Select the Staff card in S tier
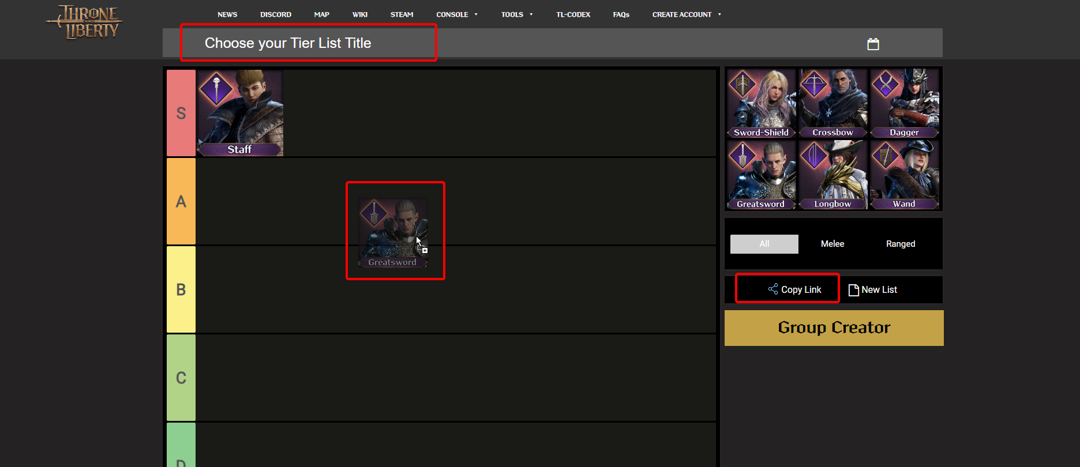 (x=240, y=113)
